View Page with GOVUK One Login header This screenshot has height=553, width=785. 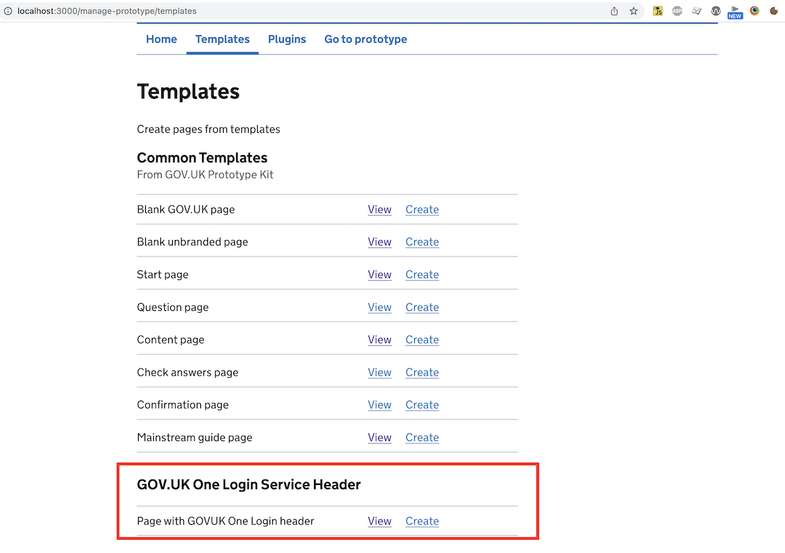point(379,521)
